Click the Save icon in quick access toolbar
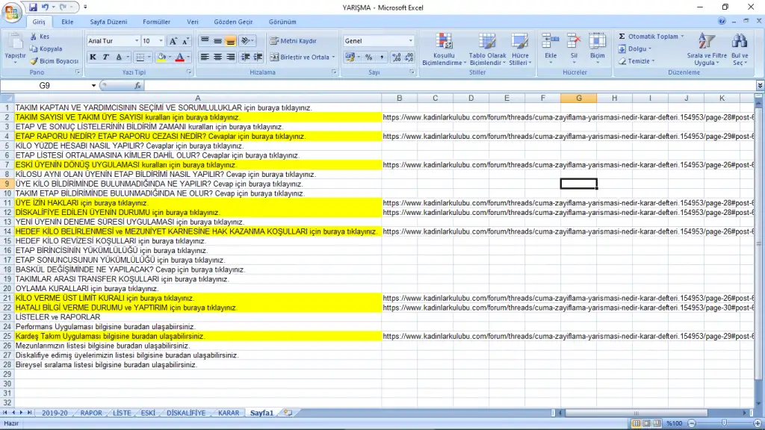 pyautogui.click(x=34, y=7)
